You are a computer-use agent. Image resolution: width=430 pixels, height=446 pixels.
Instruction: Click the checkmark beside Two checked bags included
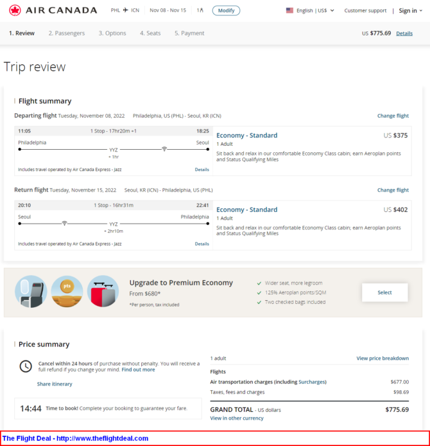click(259, 302)
